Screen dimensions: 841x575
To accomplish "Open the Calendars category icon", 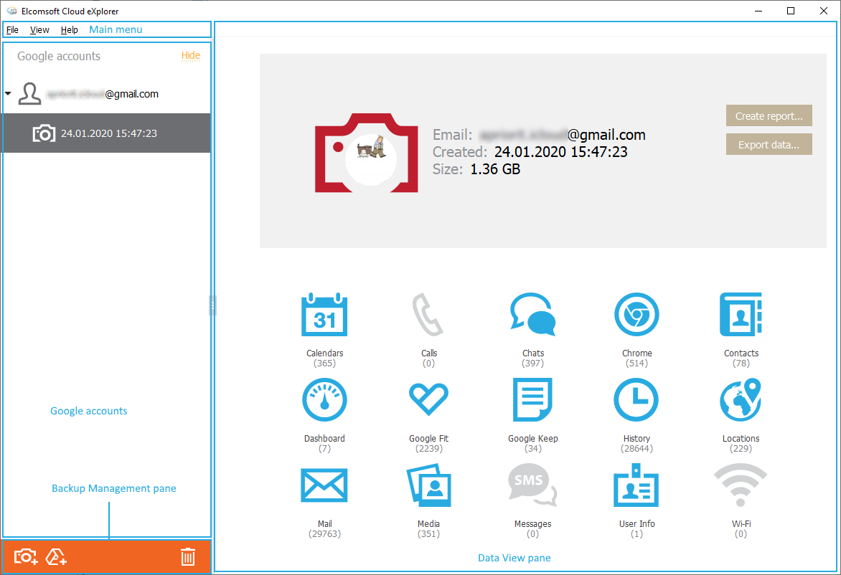I will pyautogui.click(x=324, y=315).
